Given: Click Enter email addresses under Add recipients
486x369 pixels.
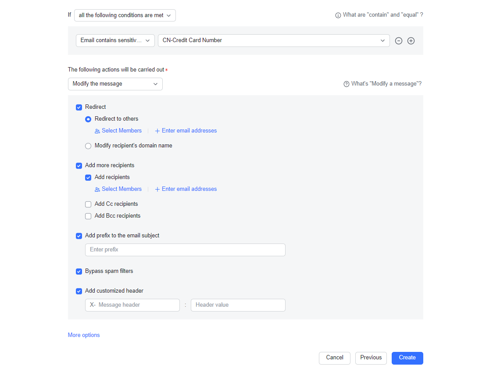Looking at the screenshot, I should [x=186, y=189].
